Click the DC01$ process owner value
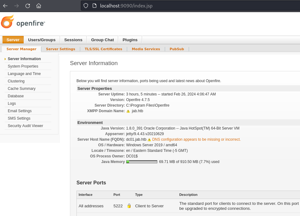300x216 pixels. tap(132, 156)
